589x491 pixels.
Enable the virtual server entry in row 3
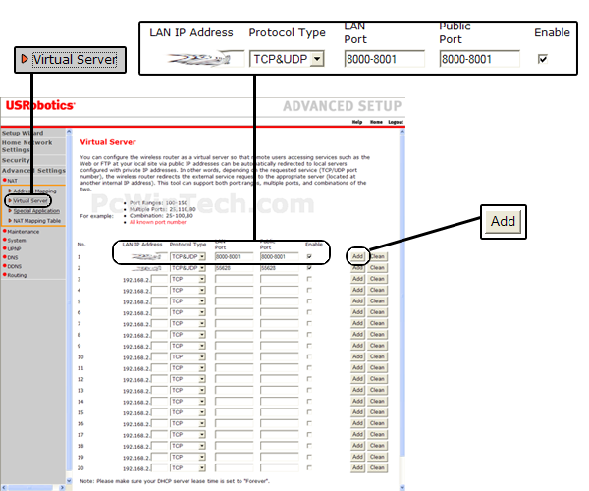coord(311,279)
